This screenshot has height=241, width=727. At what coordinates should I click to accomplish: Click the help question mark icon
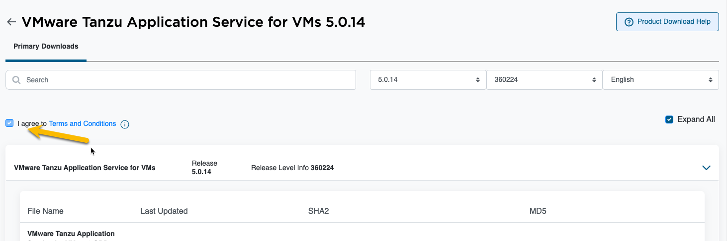tap(629, 22)
